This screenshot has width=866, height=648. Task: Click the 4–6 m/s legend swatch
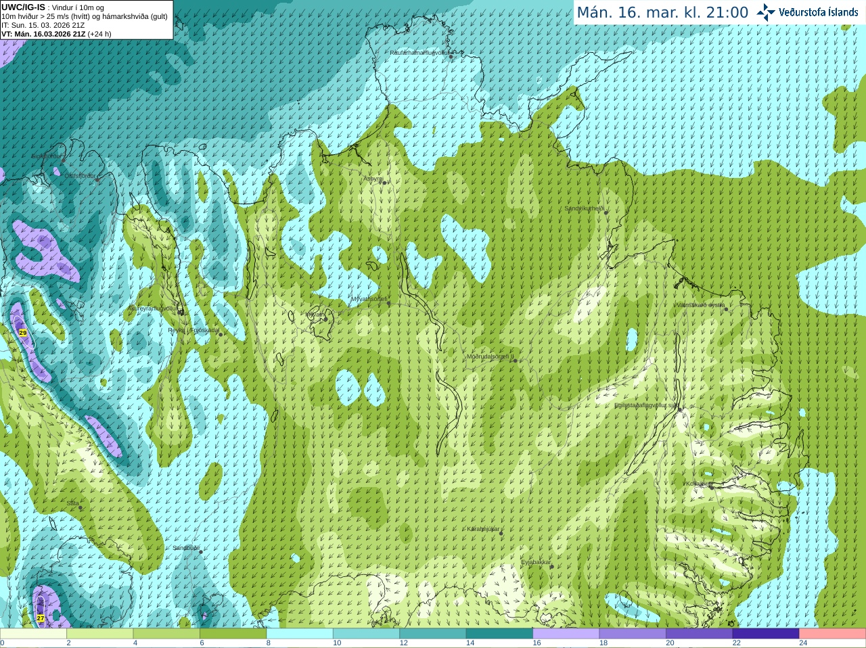pos(166,634)
